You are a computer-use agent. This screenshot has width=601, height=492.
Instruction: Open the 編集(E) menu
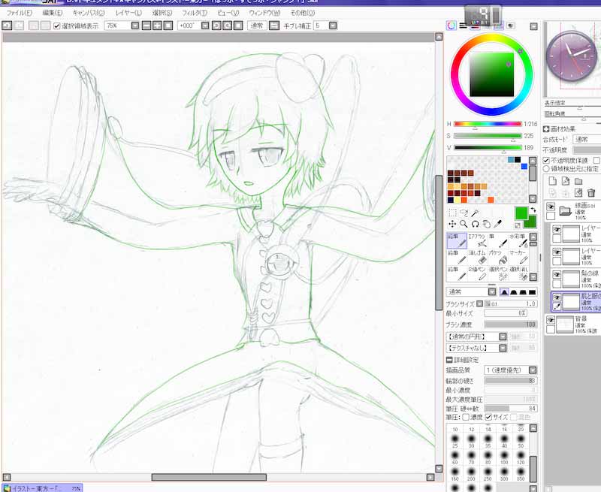click(53, 13)
